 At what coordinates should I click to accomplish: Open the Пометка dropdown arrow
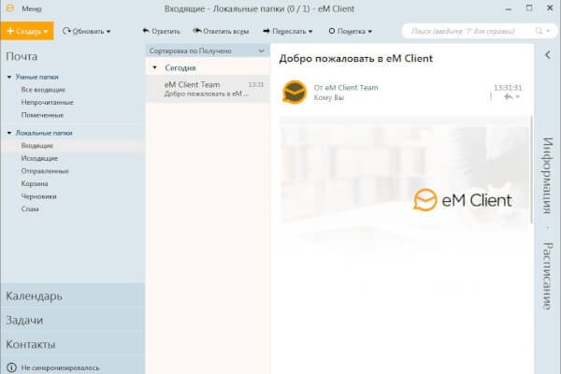370,32
